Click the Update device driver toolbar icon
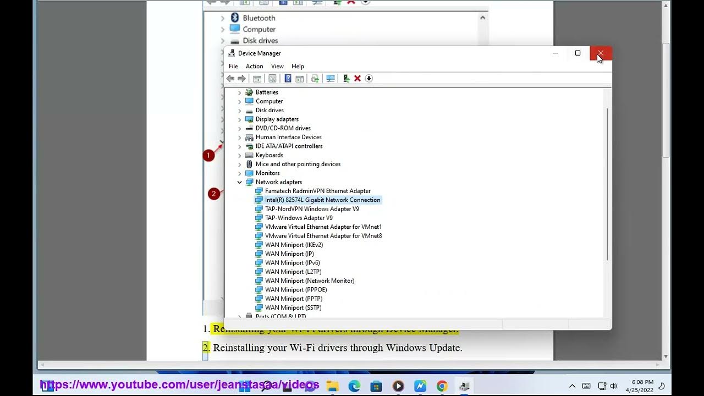704x396 pixels. pos(315,79)
